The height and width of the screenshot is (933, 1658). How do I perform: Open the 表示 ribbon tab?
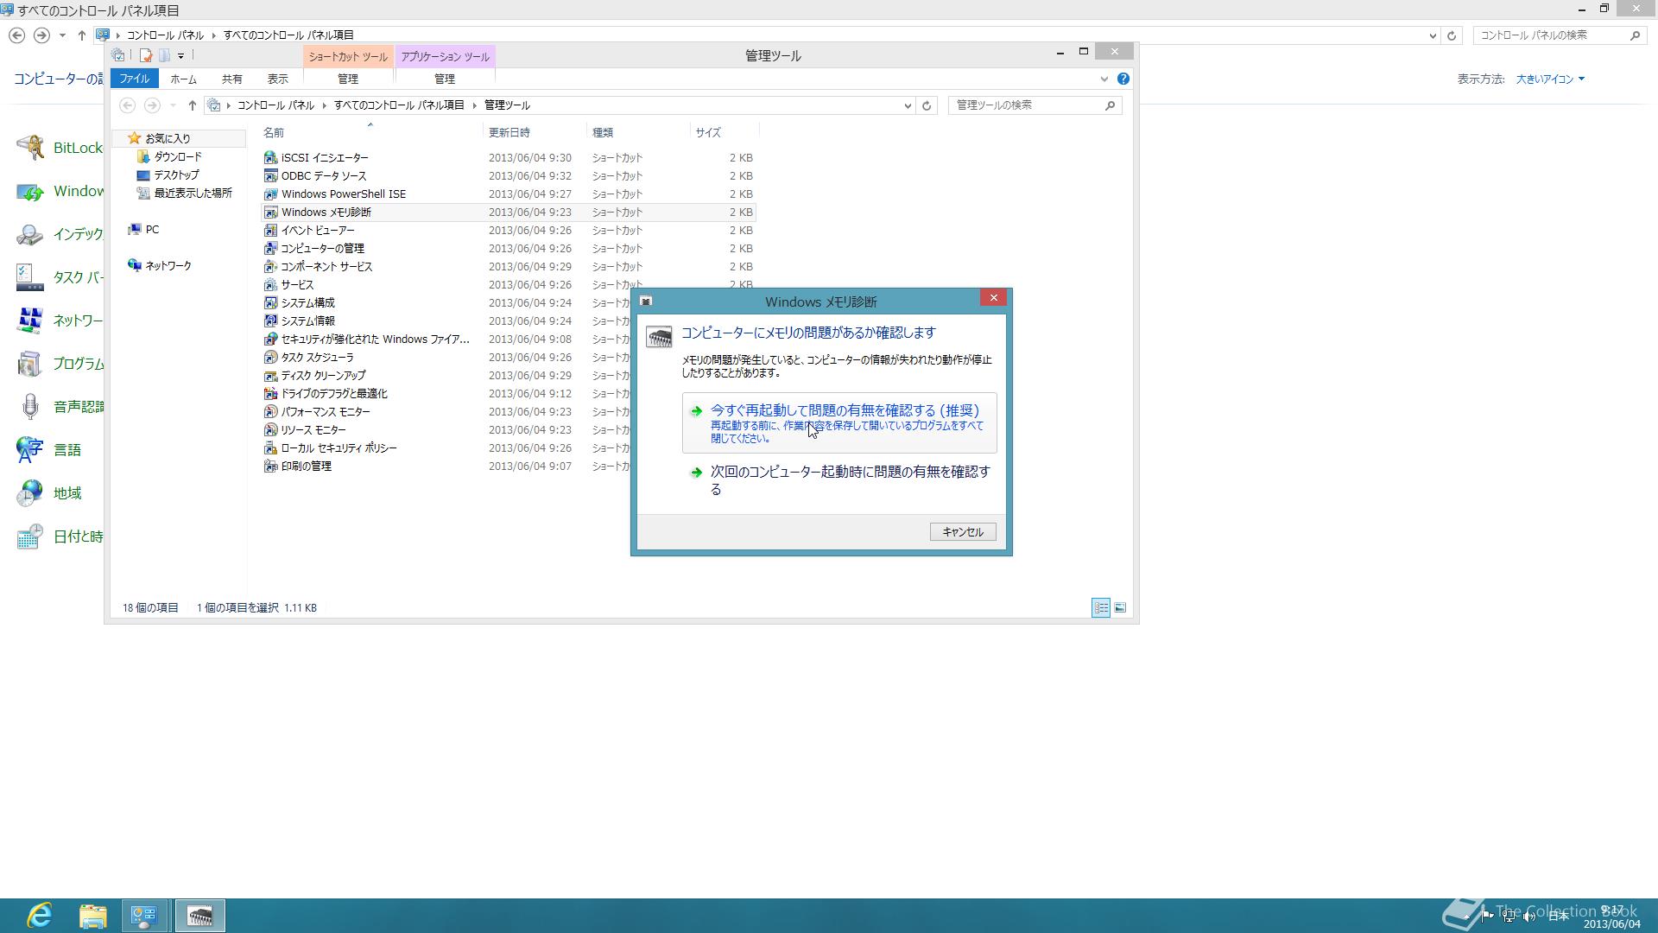click(x=277, y=79)
